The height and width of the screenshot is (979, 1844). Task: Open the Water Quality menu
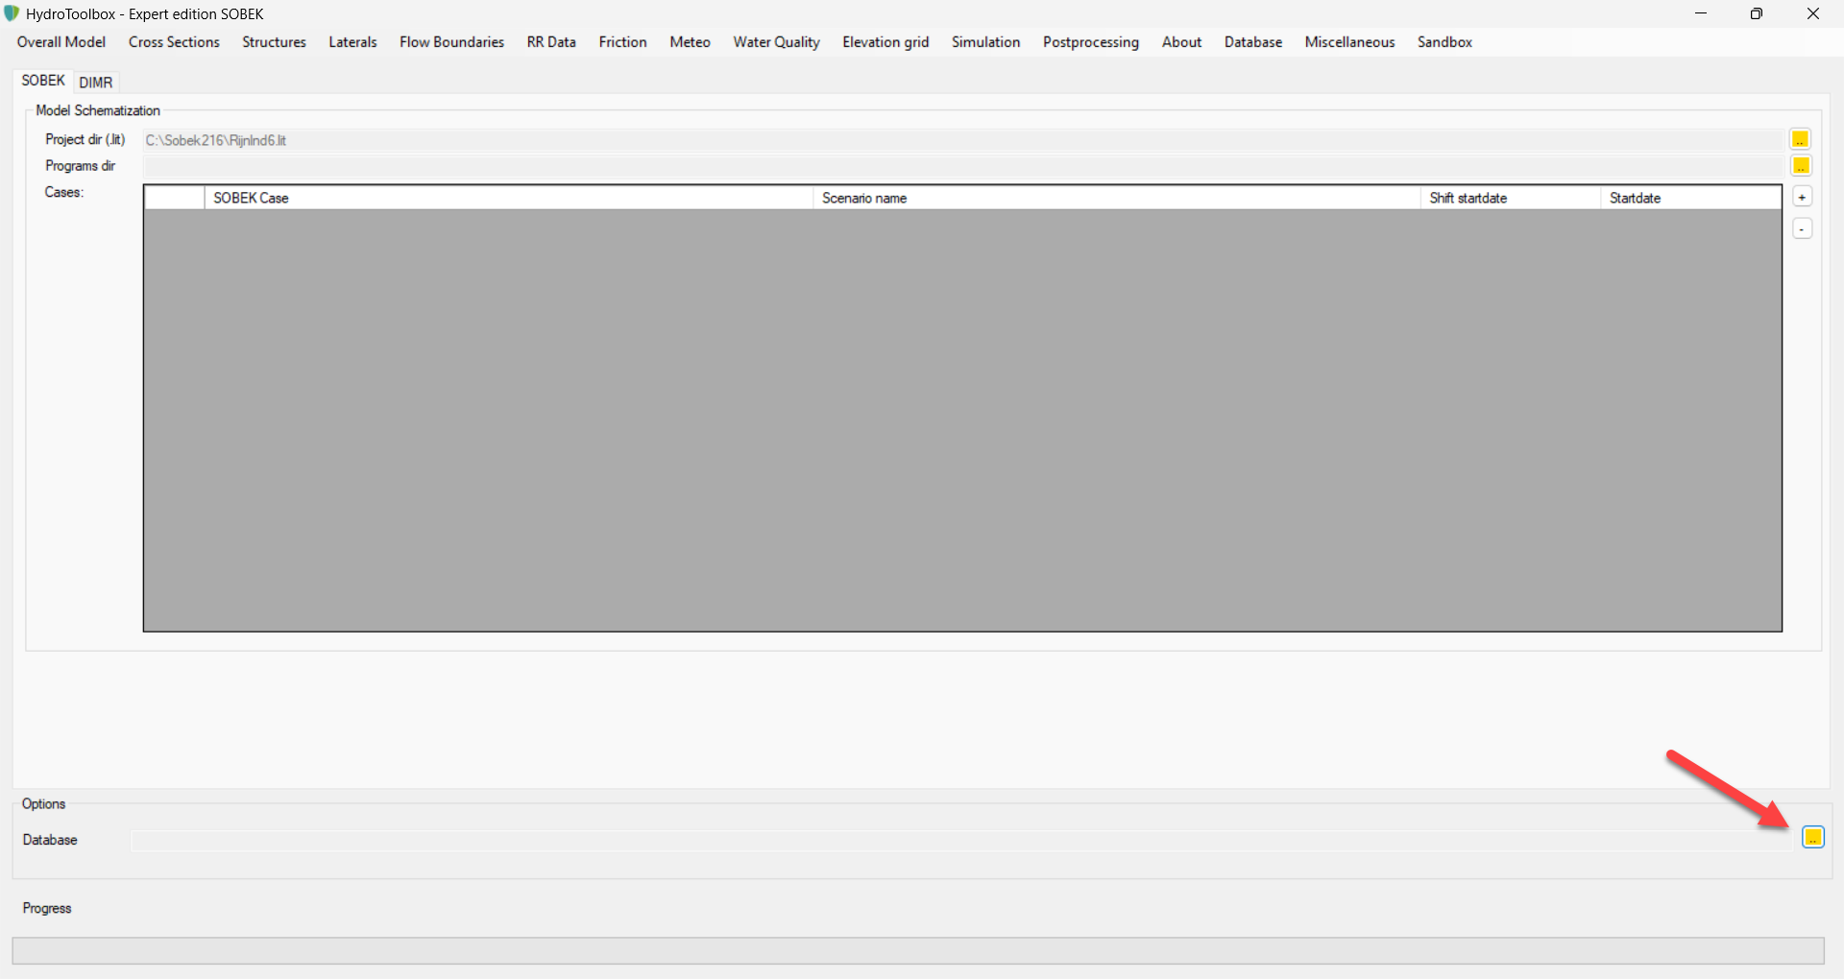(776, 42)
